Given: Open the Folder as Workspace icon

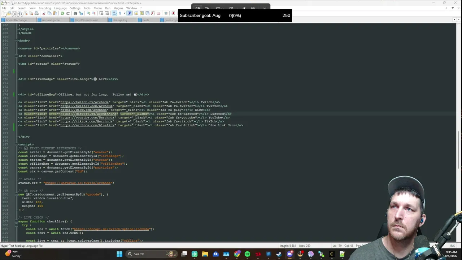Looking at the screenshot, I should [158, 13].
